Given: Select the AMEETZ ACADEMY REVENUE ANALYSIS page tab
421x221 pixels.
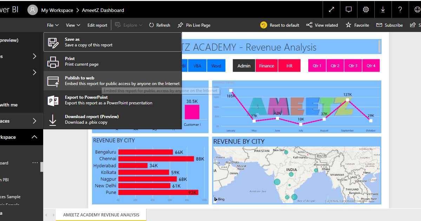Looking at the screenshot, I should 101,215.
